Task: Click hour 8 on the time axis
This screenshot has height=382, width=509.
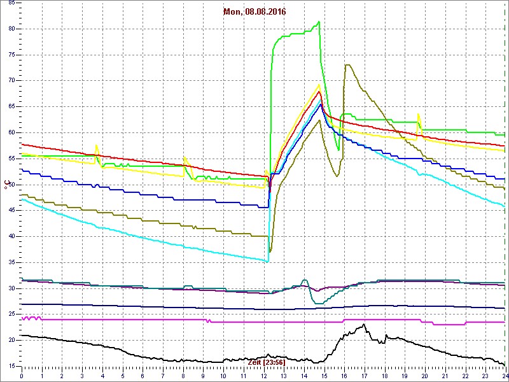Action: tap(183, 375)
